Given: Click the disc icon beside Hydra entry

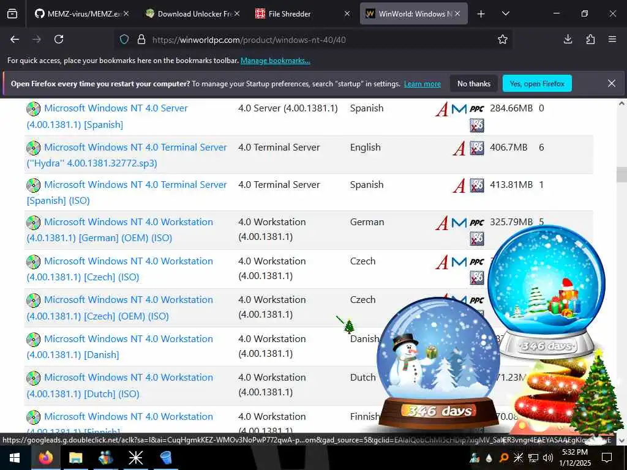Looking at the screenshot, I should (34, 148).
